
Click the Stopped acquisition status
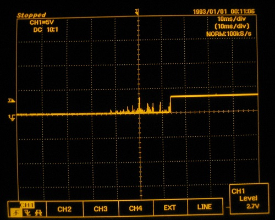coord(31,15)
